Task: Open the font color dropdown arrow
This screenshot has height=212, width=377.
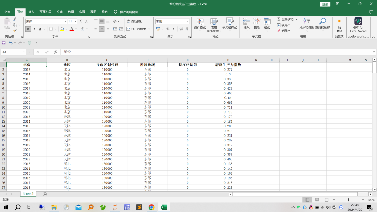Action: 76,29
